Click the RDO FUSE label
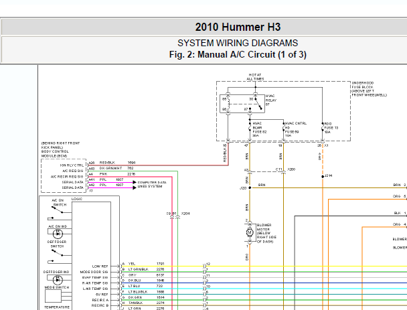This screenshot has width=407, height=310. (x=331, y=128)
